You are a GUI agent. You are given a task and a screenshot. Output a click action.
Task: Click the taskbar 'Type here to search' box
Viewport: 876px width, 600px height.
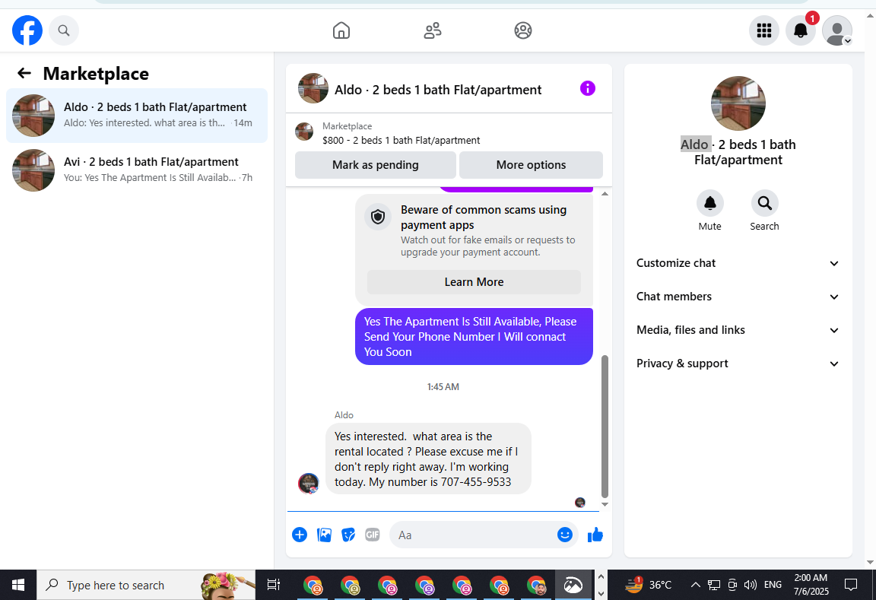pos(146,585)
